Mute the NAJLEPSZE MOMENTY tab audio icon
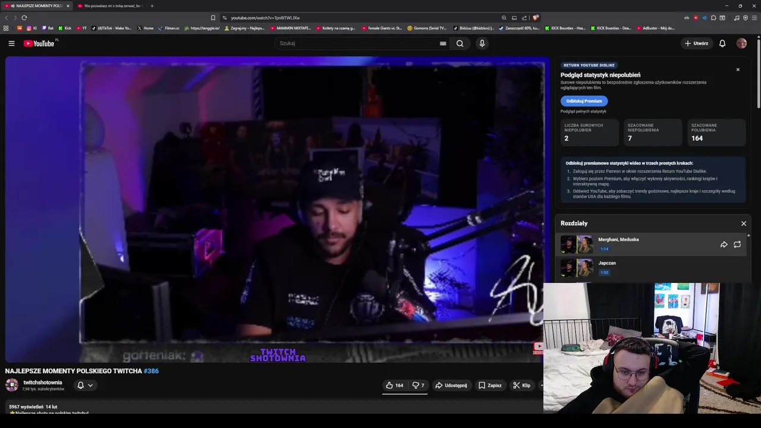 click(x=13, y=6)
